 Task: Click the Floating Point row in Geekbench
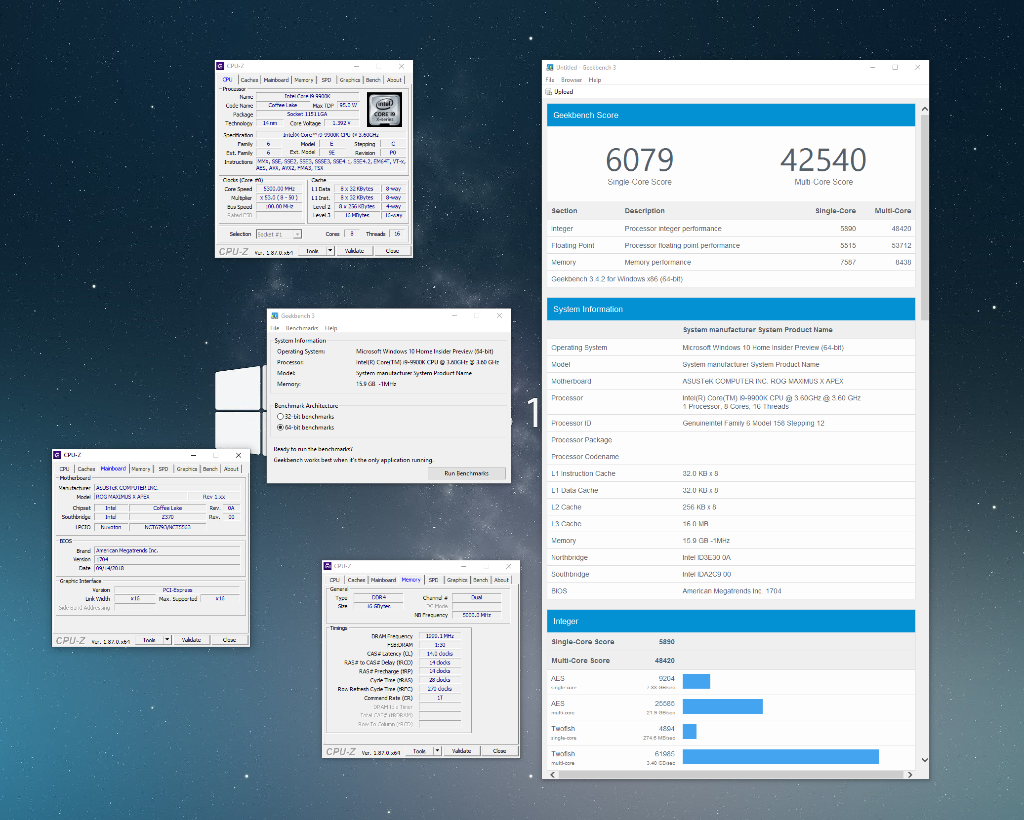(731, 245)
